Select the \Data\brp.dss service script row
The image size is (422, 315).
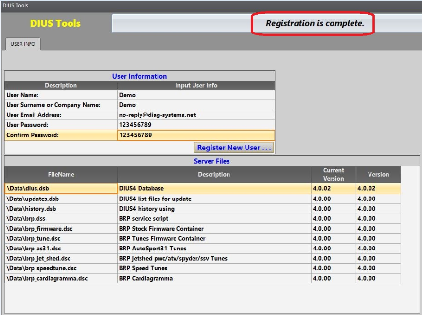[61, 218]
